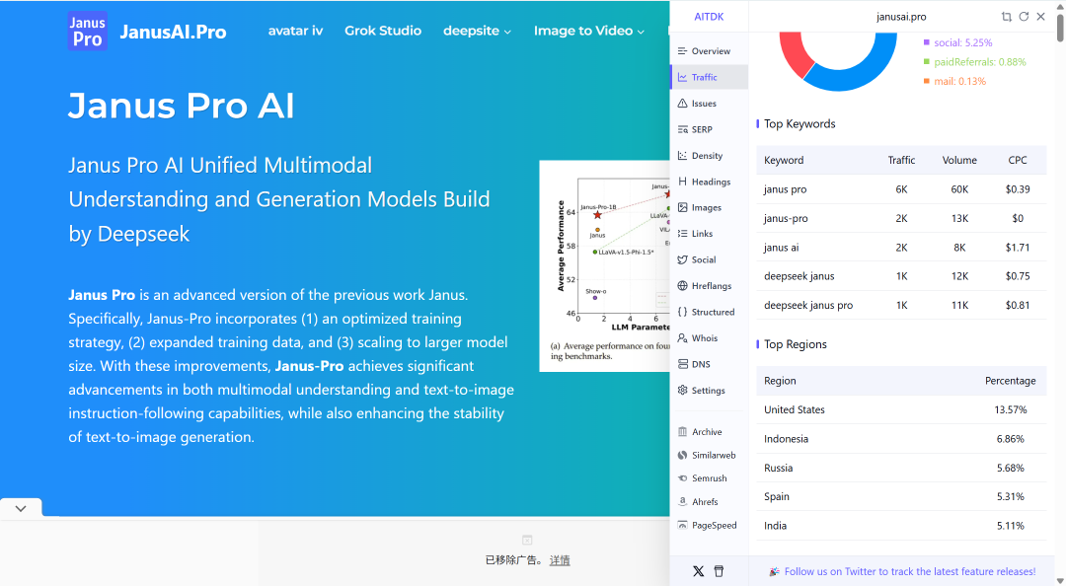Open Similarweb via its icon

click(683, 455)
